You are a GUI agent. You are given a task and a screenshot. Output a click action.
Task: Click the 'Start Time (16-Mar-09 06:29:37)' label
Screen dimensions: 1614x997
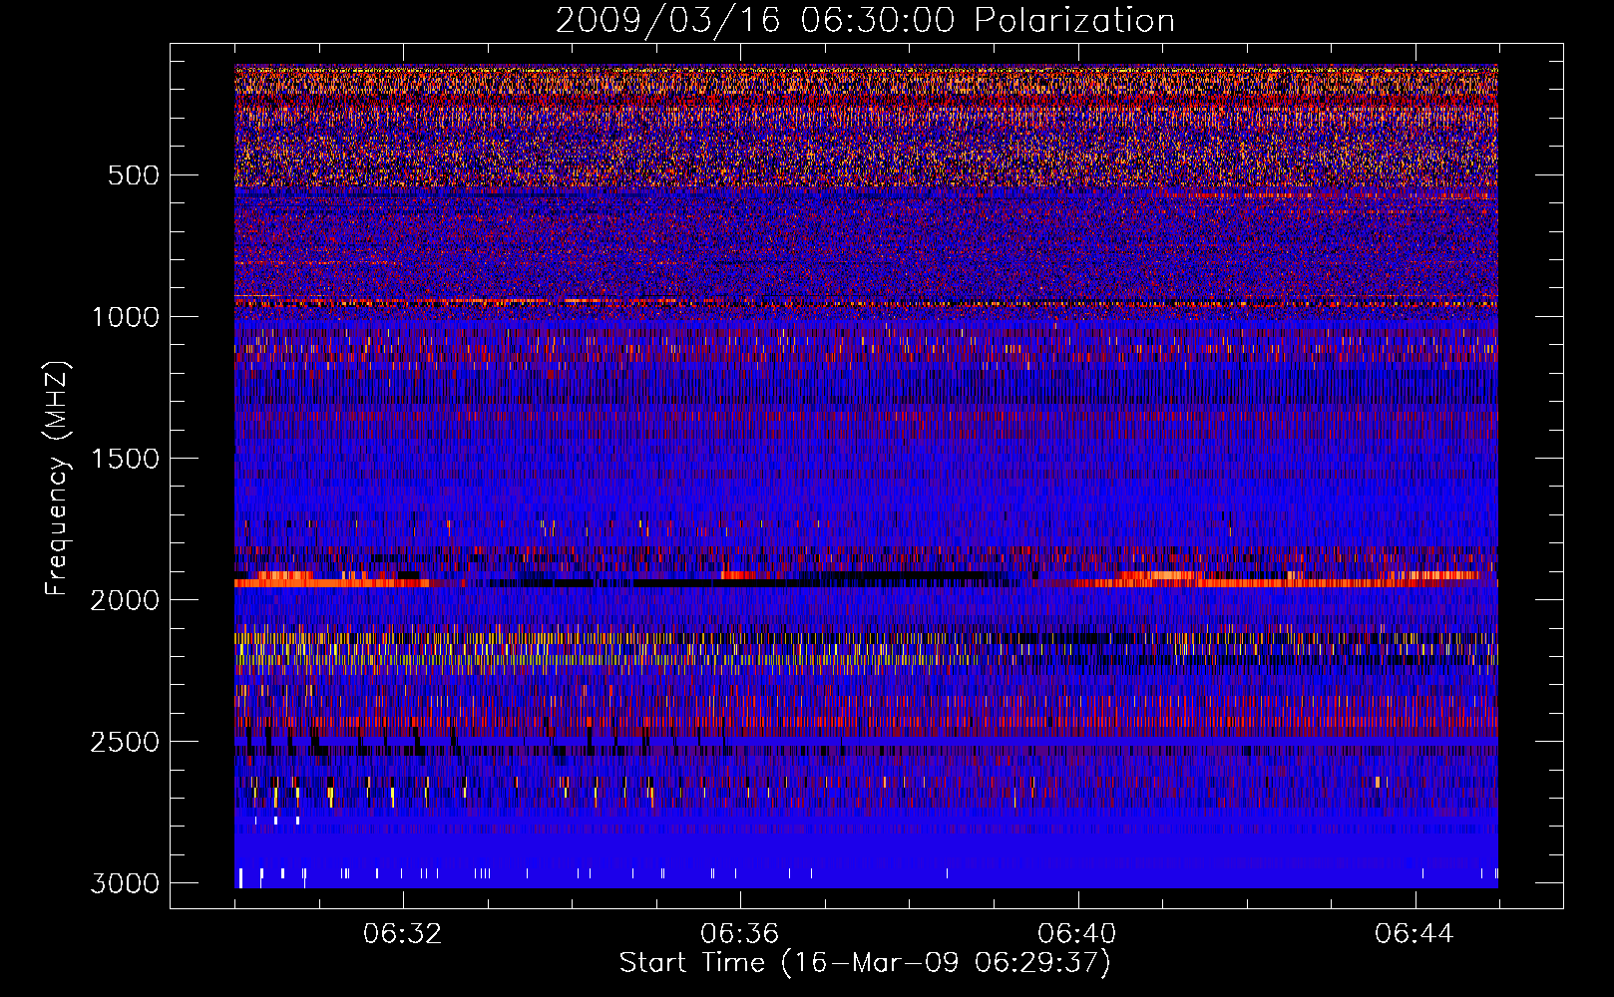[x=865, y=963]
